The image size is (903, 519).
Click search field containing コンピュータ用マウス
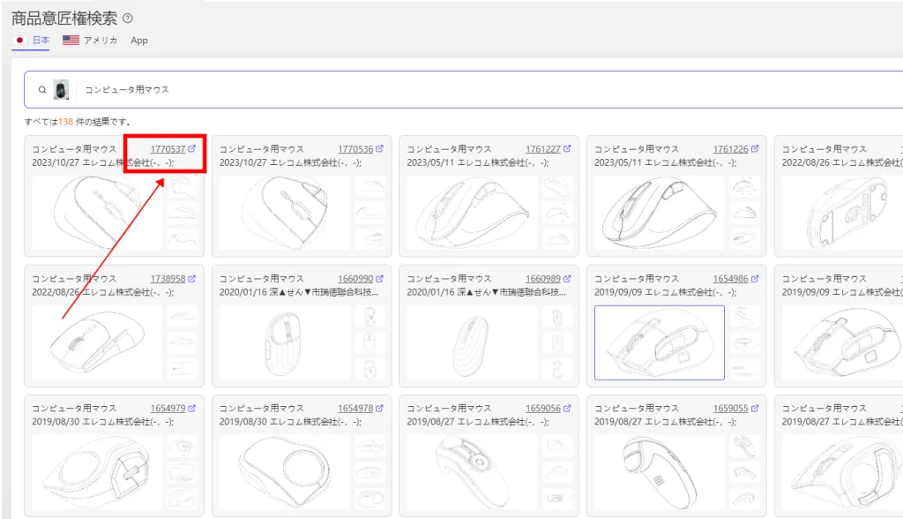pos(463,89)
